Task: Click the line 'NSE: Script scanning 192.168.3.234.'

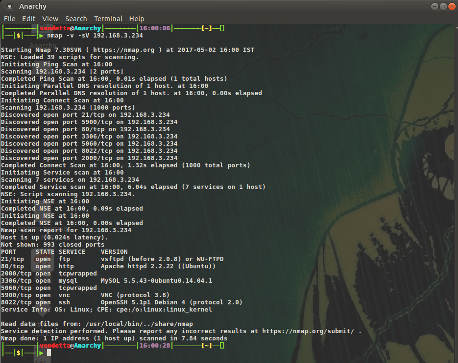Action: click(x=68, y=194)
